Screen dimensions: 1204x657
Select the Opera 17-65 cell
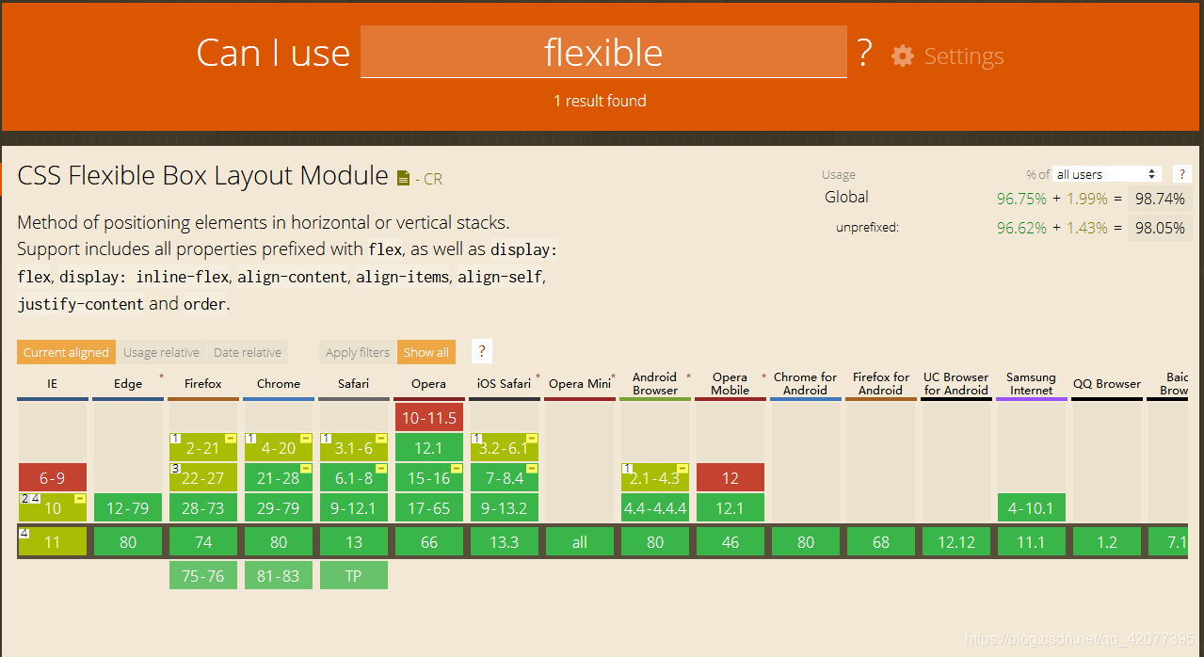click(429, 507)
